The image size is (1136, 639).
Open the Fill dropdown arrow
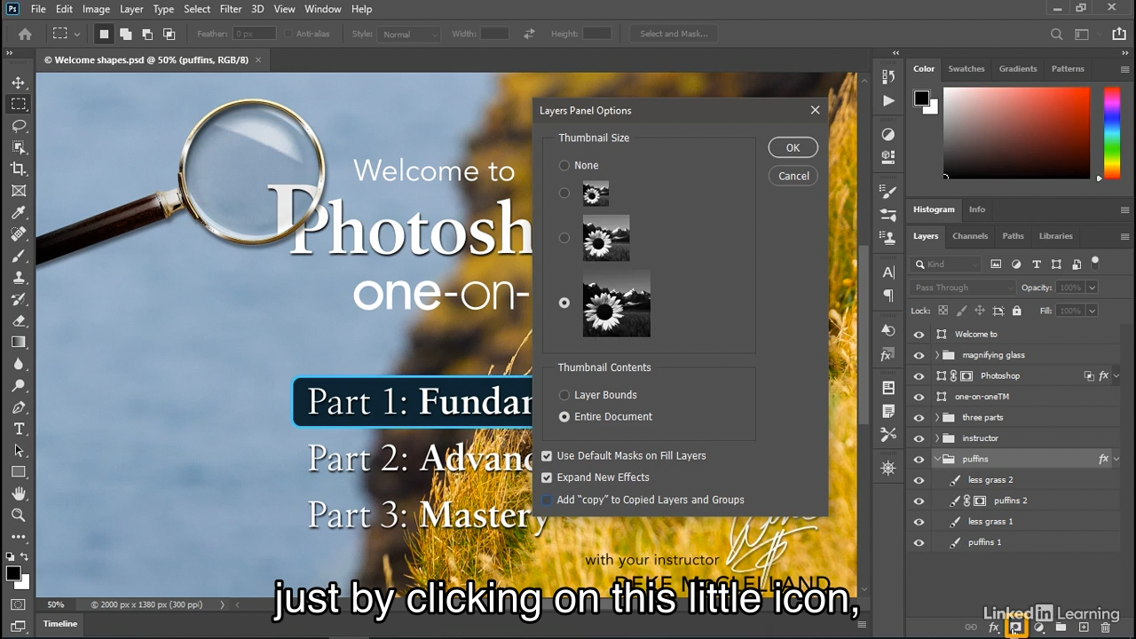tap(1092, 311)
